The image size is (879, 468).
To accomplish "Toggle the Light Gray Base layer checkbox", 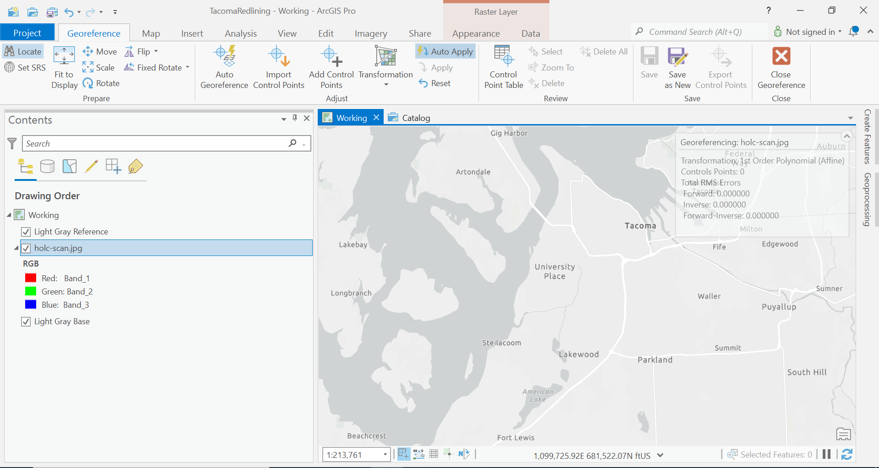I will click(x=26, y=321).
